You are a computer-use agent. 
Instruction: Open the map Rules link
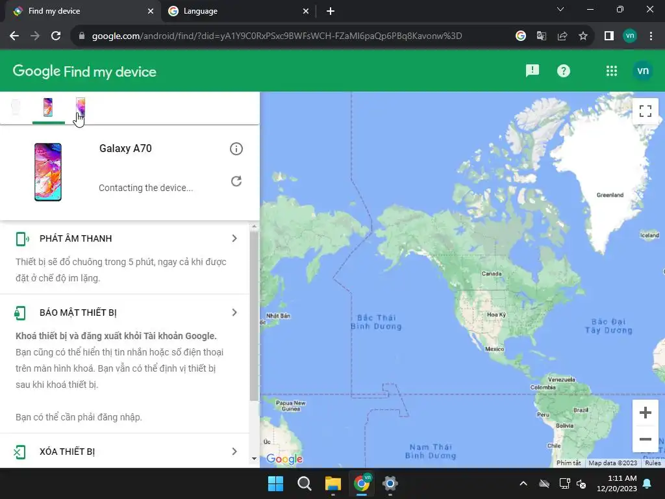click(653, 463)
